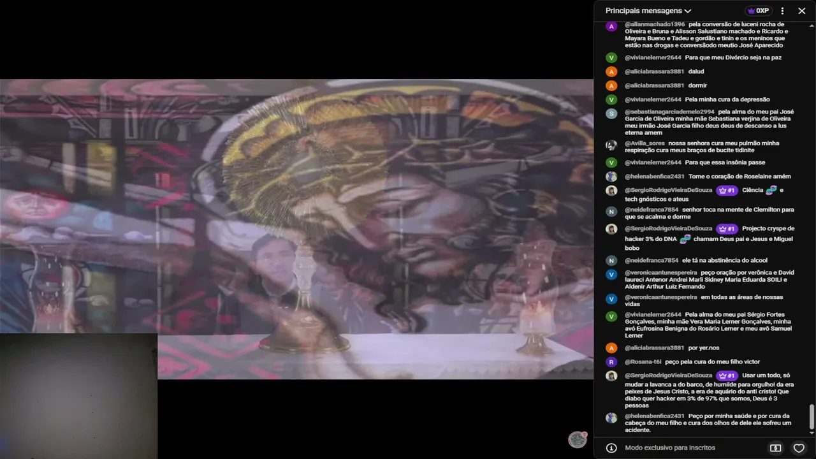Viewport: 816px width, 459px height.
Task: Click the message text 'Pela minha cura da depressão'
Action: (x=727, y=99)
